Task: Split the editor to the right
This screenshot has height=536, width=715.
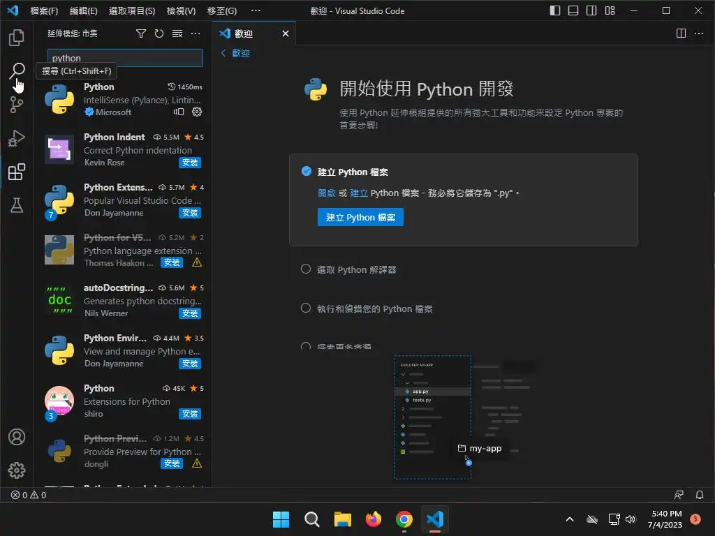Action: point(681,33)
